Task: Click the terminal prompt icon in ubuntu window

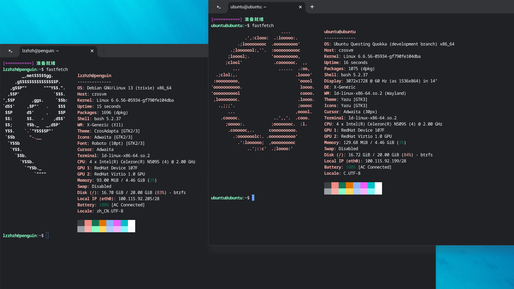Action: [x=219, y=7]
